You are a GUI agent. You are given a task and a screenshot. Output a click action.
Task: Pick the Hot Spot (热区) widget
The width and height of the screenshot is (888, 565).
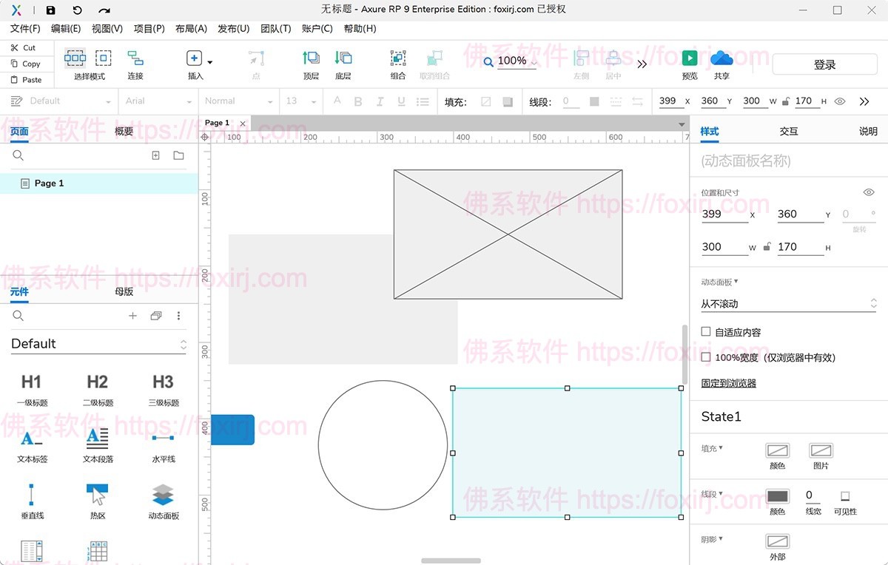tap(98, 495)
